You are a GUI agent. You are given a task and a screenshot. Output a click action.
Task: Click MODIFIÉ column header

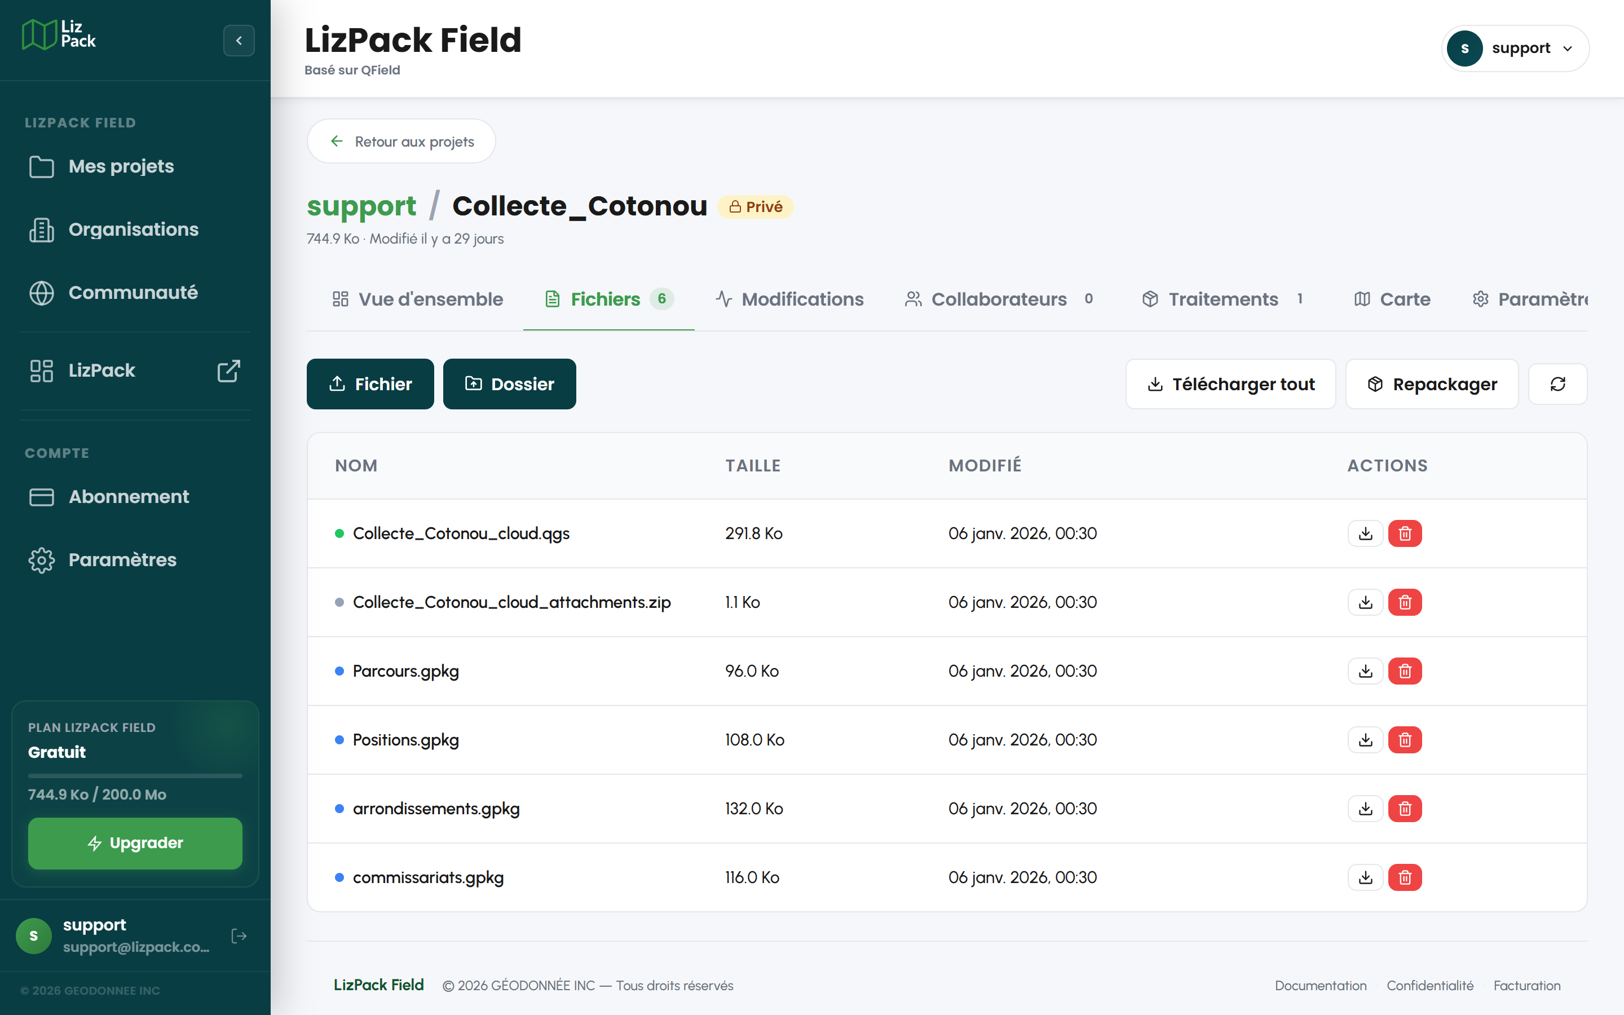[x=985, y=465]
